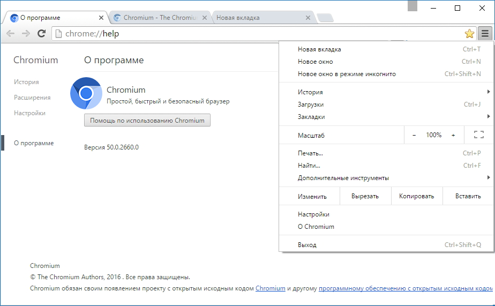Open new incognito window menu item

[x=386, y=74]
